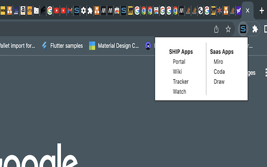The width and height of the screenshot is (267, 167).
Task: Select the tab with the sad-face folder favicon
Action: tap(36, 11)
